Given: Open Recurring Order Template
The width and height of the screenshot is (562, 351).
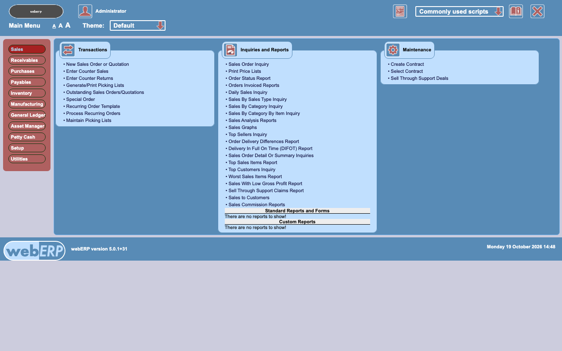Looking at the screenshot, I should coord(93,106).
